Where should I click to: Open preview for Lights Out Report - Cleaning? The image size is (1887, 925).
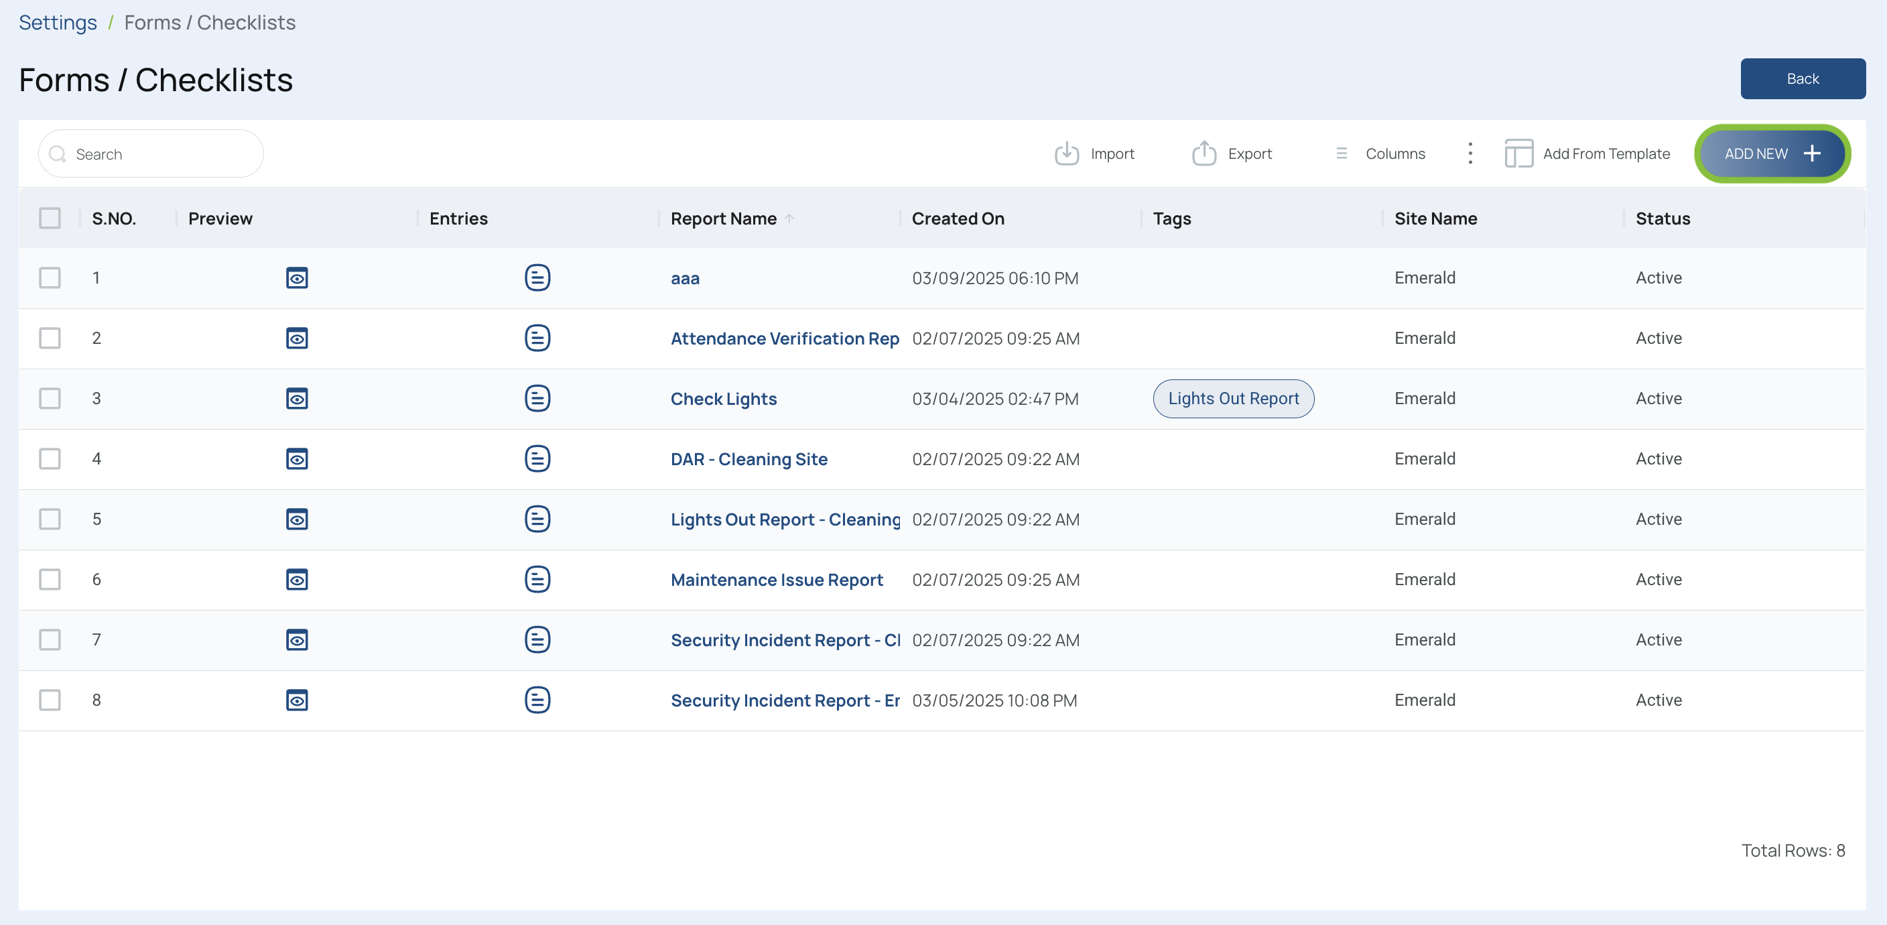point(297,519)
